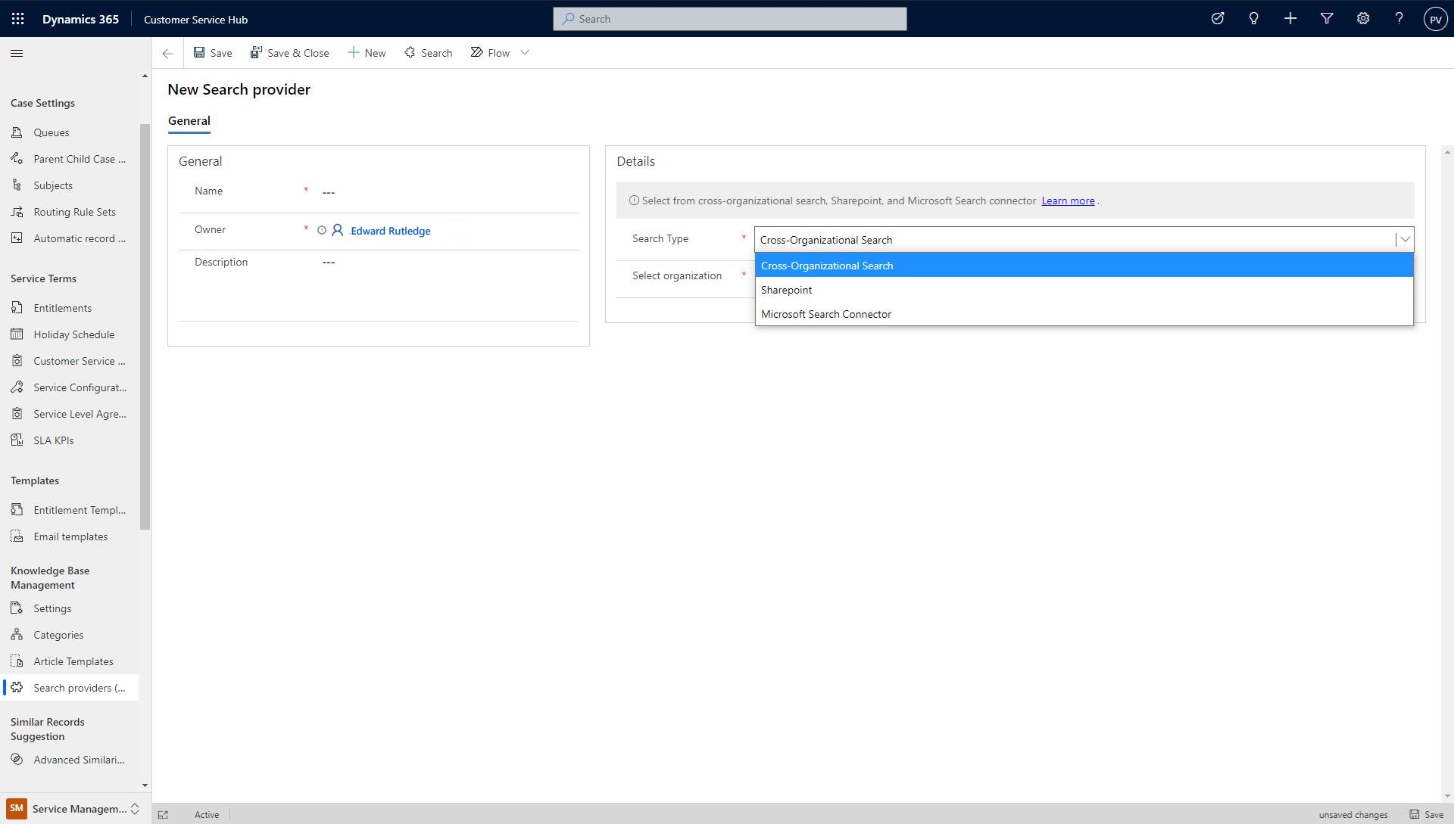This screenshot has height=824, width=1454.
Task: Open the site map hamburger menu
Action: tap(16, 53)
